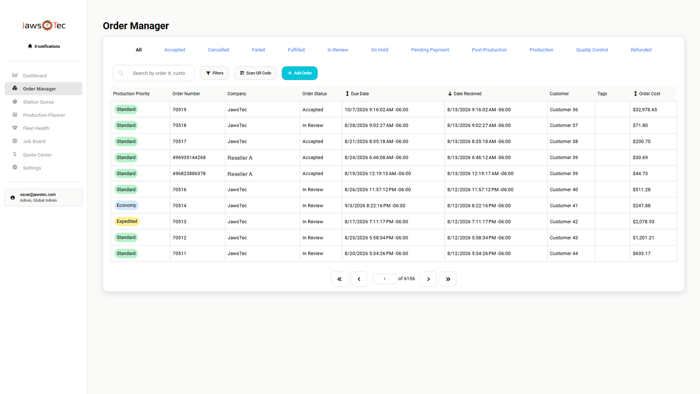
Task: Click due date 9/3/2026 8:22:16 PM
Action: tap(375, 205)
